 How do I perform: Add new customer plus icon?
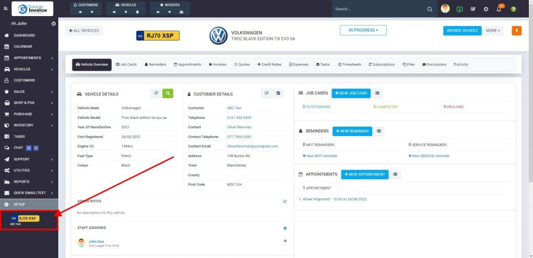pyautogui.click(x=92, y=12)
